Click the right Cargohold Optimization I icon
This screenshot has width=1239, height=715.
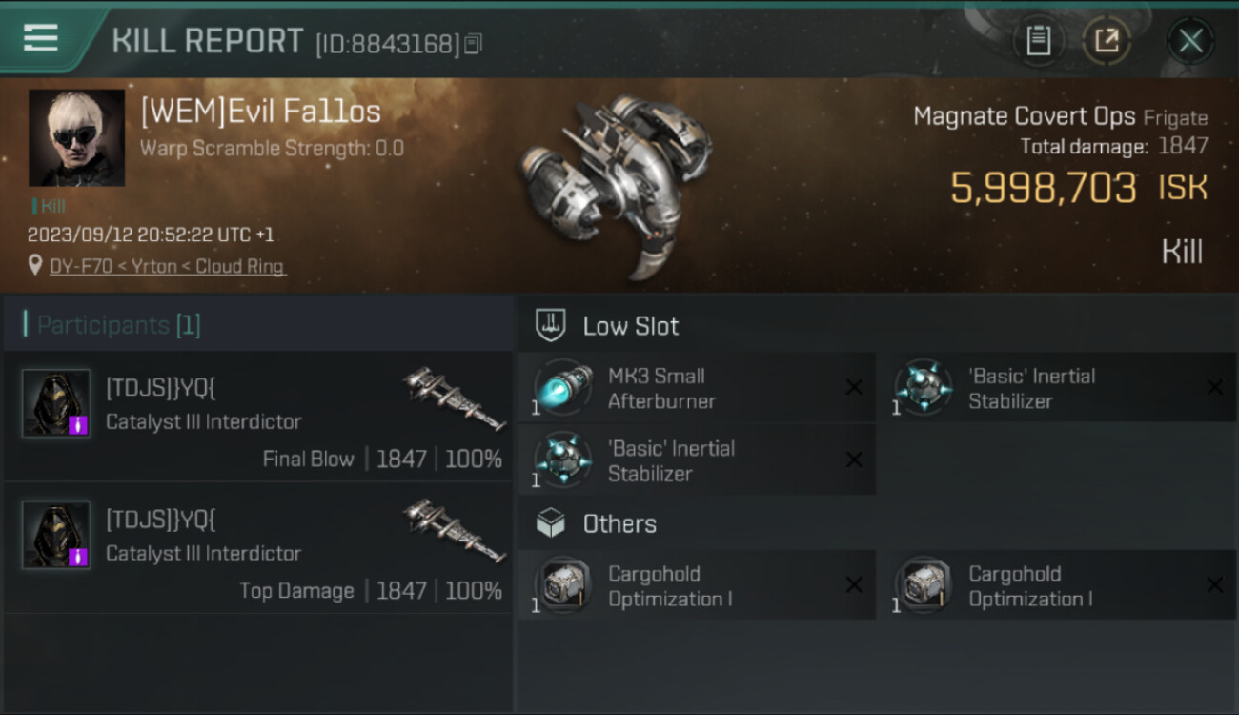(923, 585)
